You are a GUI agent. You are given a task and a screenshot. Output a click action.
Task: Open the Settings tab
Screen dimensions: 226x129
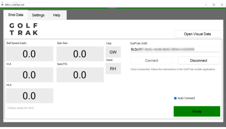tap(38, 15)
